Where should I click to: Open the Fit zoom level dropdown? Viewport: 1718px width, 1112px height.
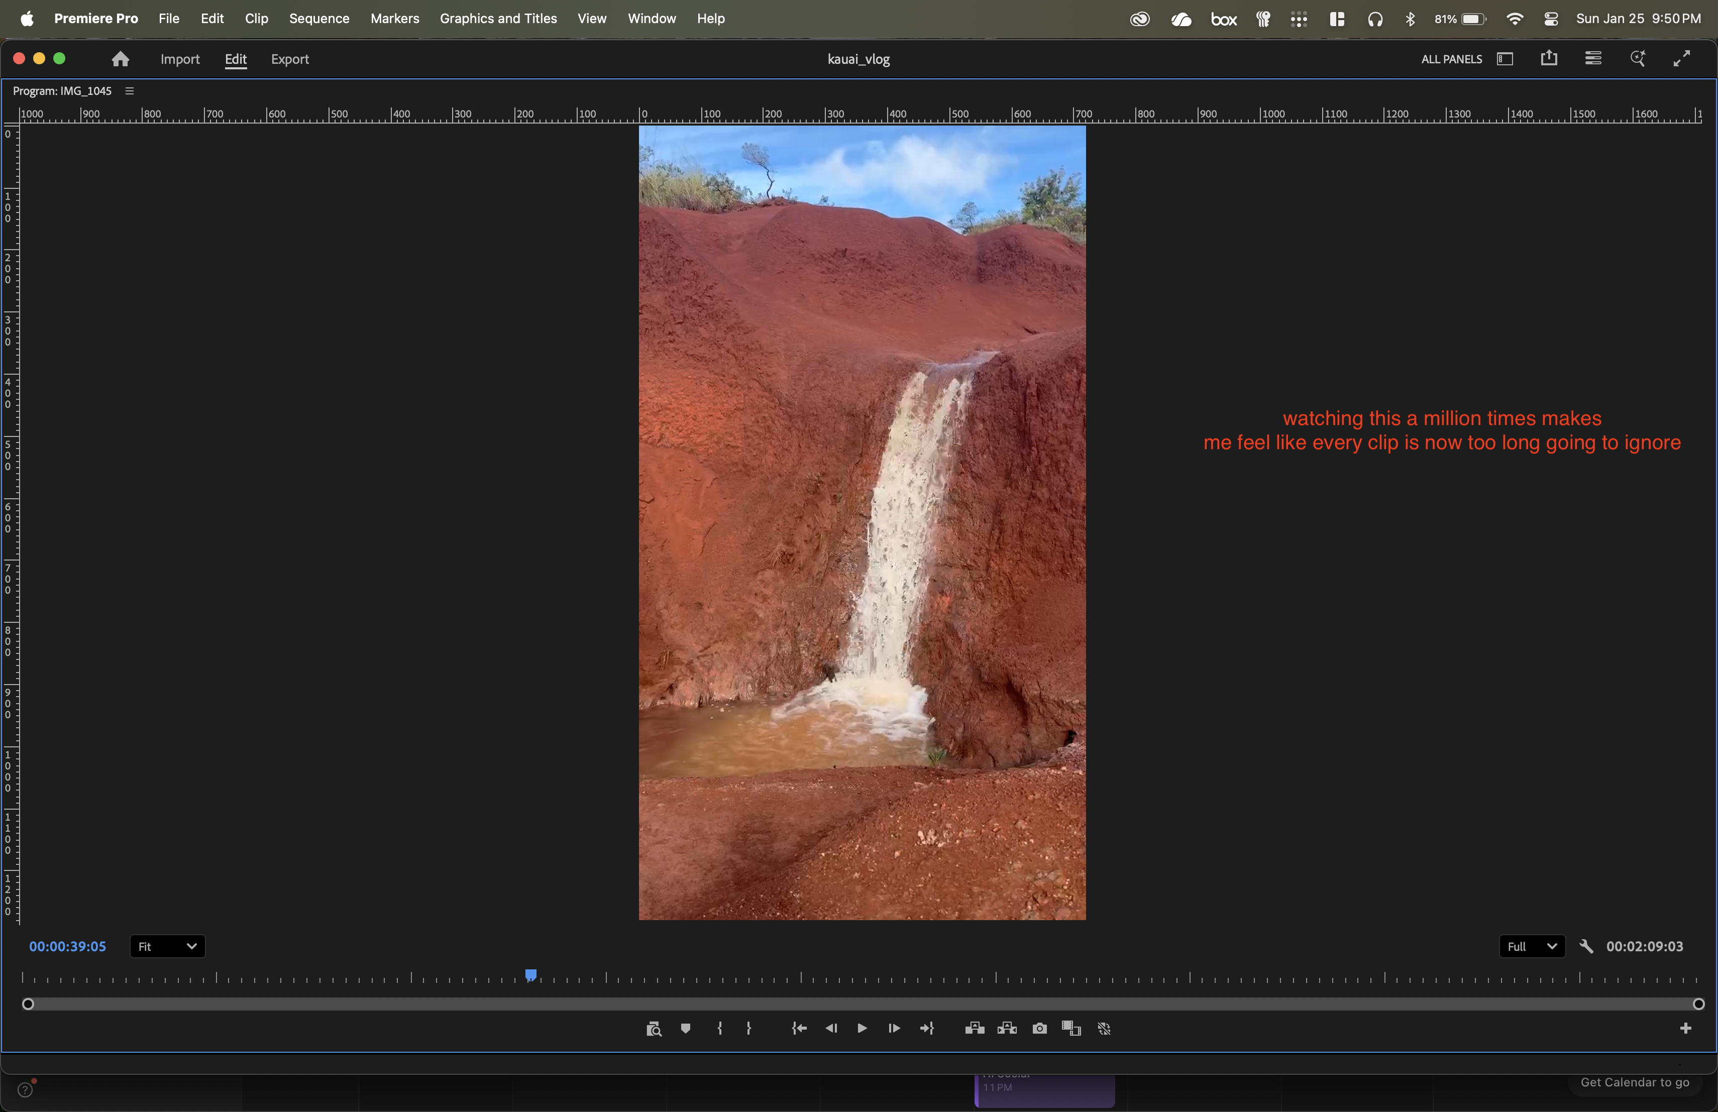167,946
